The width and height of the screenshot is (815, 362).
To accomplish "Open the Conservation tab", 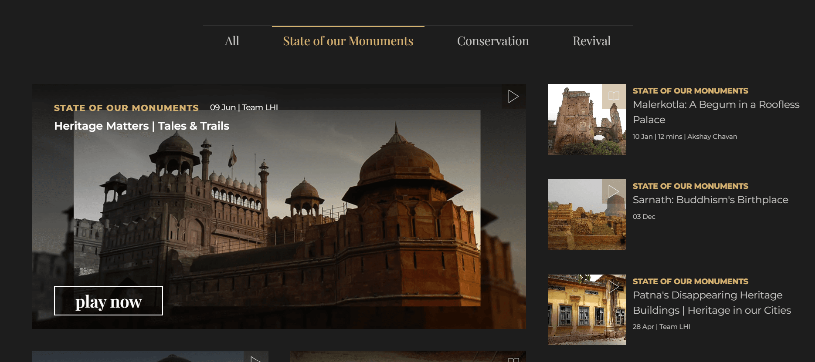I will click(x=492, y=41).
